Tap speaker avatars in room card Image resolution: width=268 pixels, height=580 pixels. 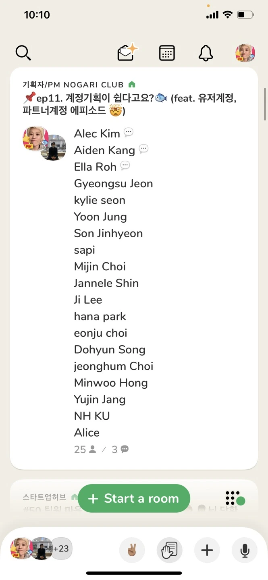pos(44,143)
